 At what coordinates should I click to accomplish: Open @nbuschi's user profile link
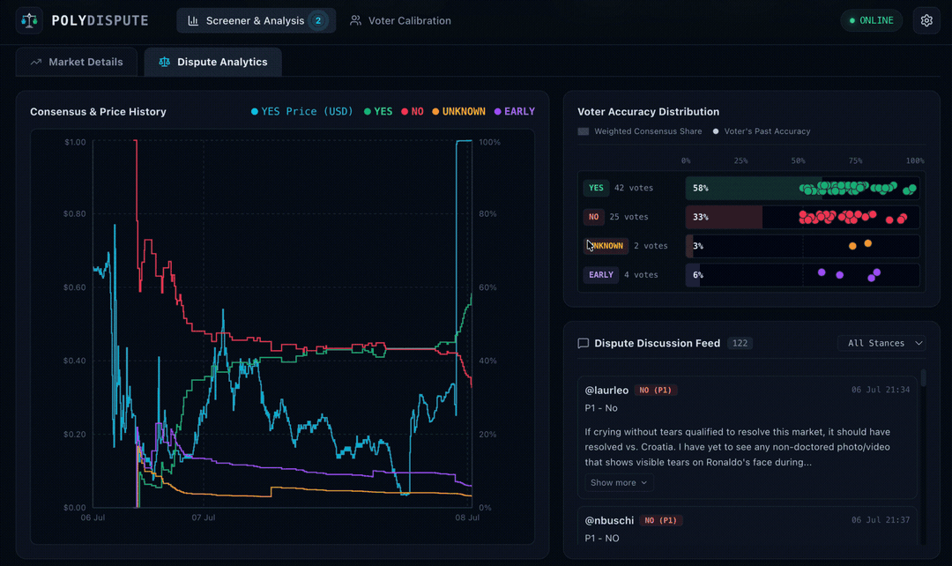609,520
